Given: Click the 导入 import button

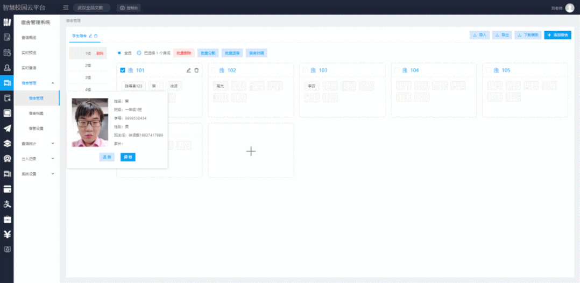Looking at the screenshot, I should click(x=480, y=35).
